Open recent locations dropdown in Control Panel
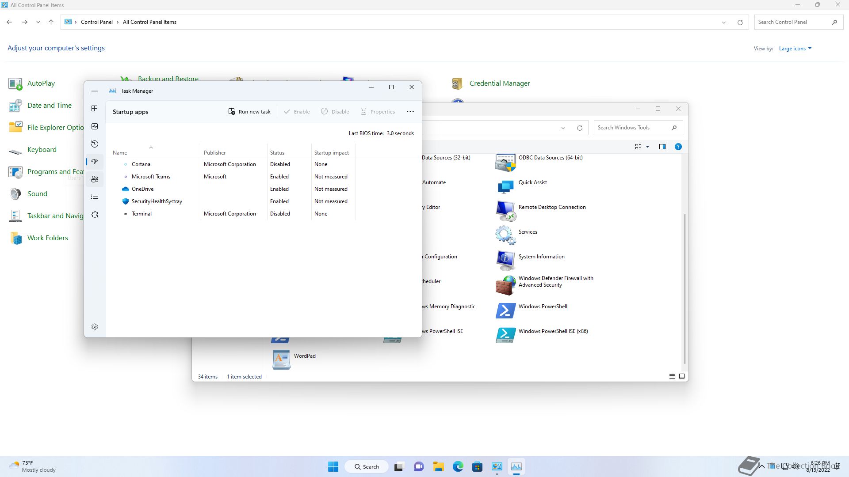The height and width of the screenshot is (477, 849). coord(38,22)
